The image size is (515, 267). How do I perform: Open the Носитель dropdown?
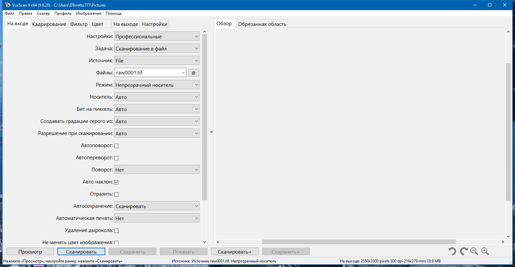tap(157, 97)
